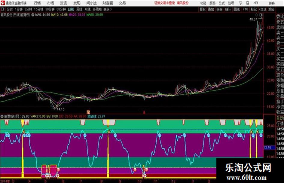The width and height of the screenshot is (284, 183).
Task: Click the 标记 toolbar button
Action: (254, 9)
